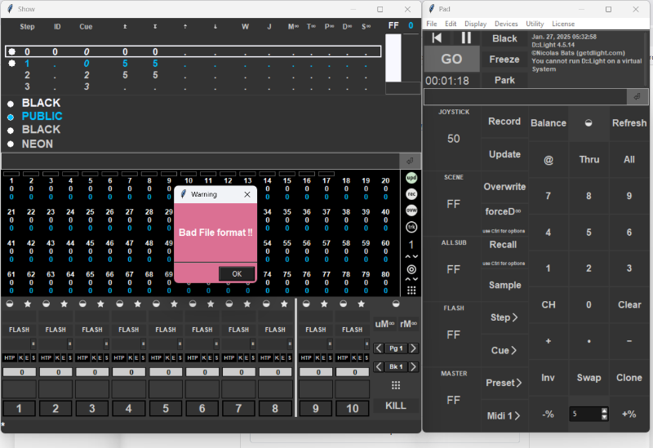The width and height of the screenshot is (653, 448).
Task: Click the grid dots icon above KILL
Action: (396, 385)
